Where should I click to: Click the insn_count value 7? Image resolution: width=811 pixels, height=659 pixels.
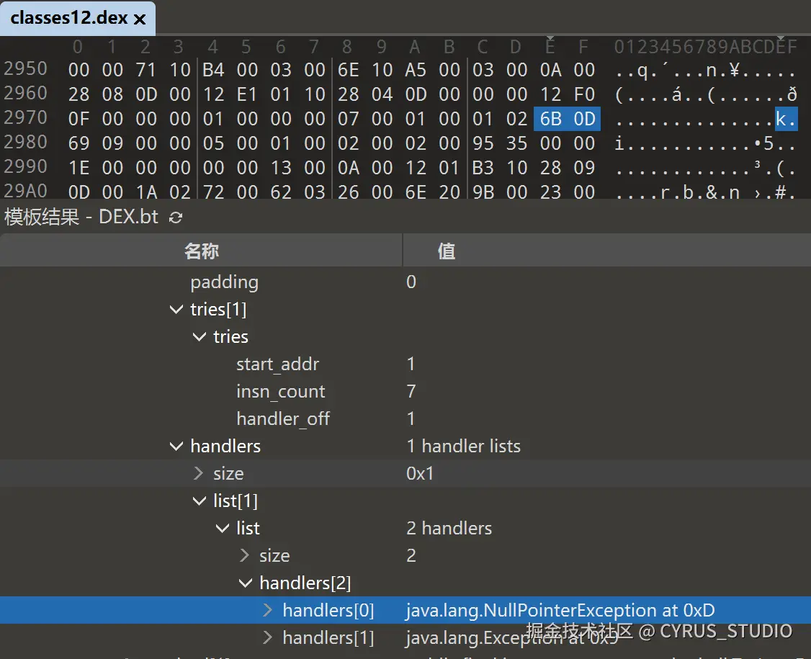(411, 392)
